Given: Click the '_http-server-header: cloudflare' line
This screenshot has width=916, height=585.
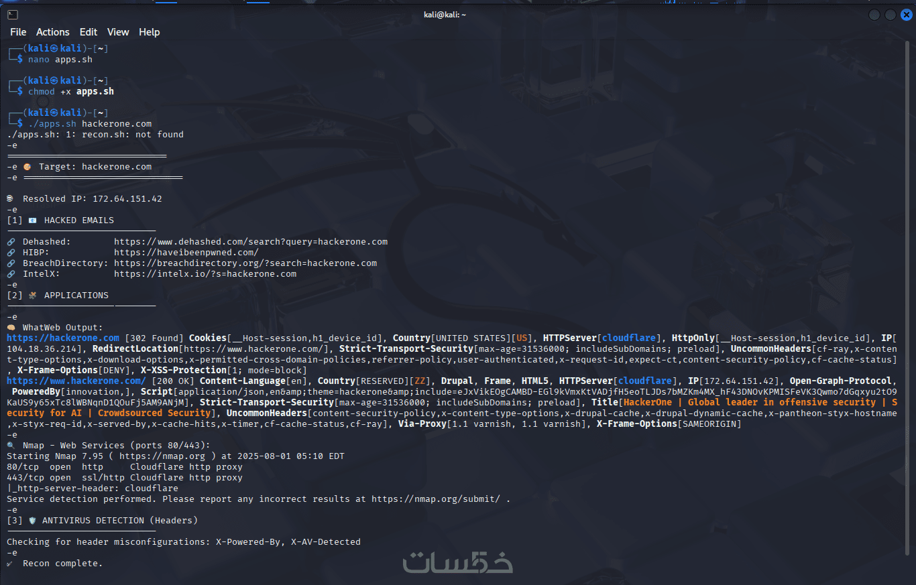Looking at the screenshot, I should point(93,489).
